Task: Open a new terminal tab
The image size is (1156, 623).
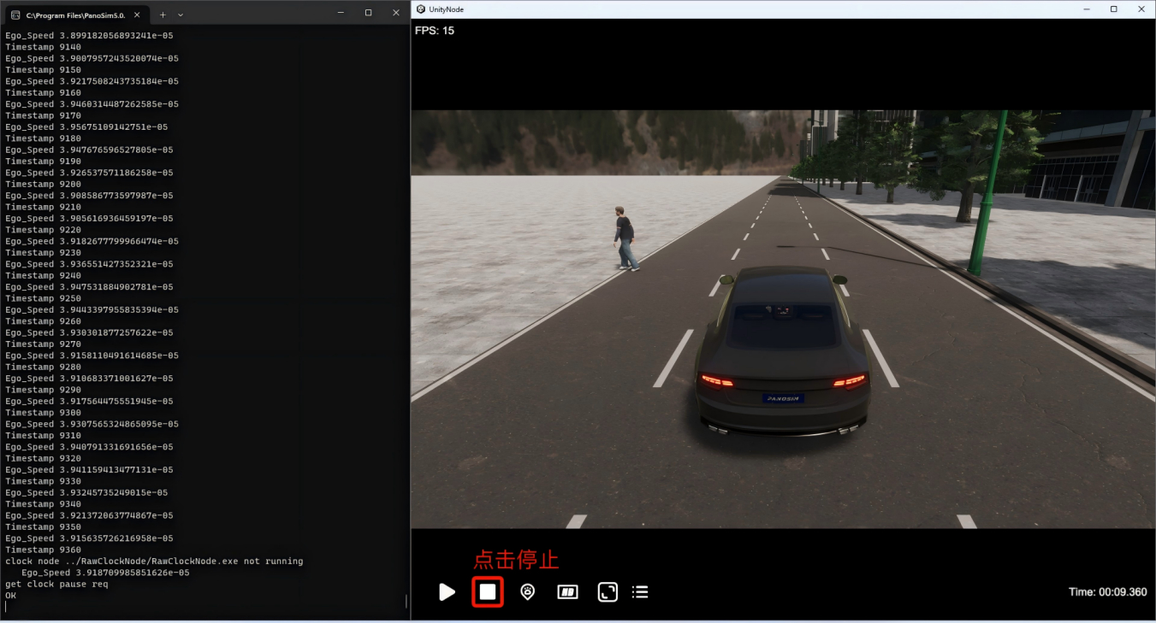Action: pos(163,15)
